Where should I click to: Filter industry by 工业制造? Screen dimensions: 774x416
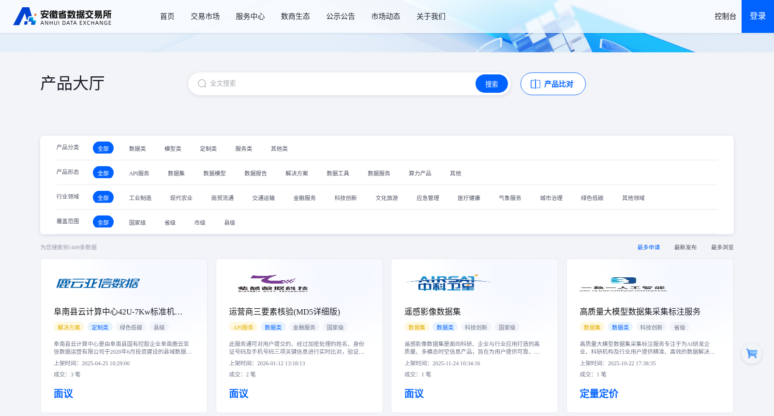pos(140,198)
